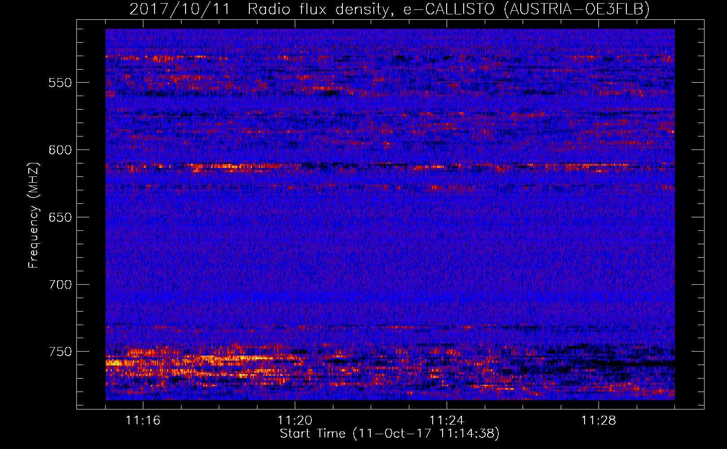Select the 750 frequency axis label
The image size is (727, 449).
click(60, 352)
